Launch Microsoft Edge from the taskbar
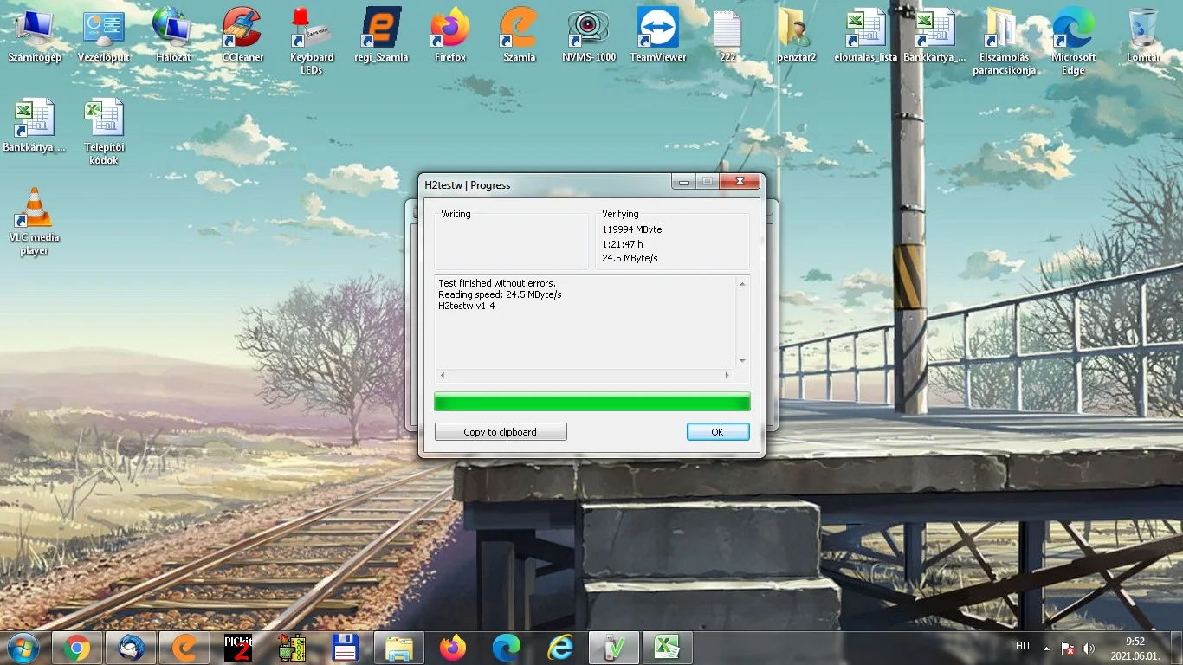This screenshot has height=665, width=1183. tap(507, 648)
